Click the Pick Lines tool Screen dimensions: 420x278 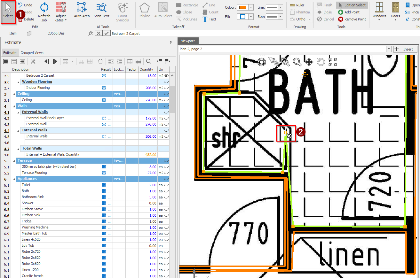(187, 19)
